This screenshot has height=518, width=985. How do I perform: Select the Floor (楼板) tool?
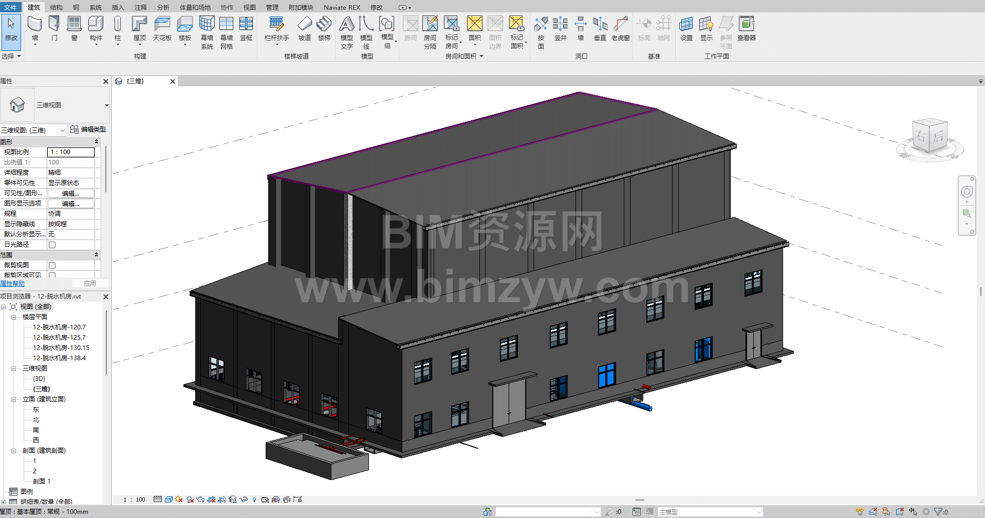point(185,30)
